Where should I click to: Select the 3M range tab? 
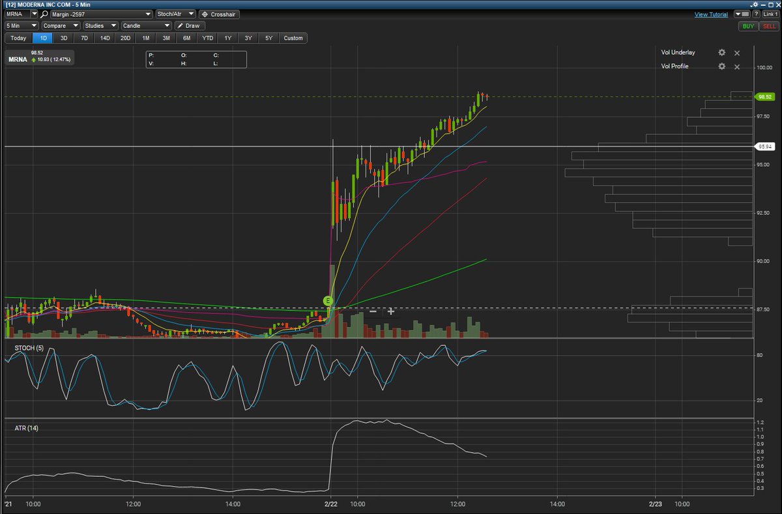pyautogui.click(x=166, y=38)
